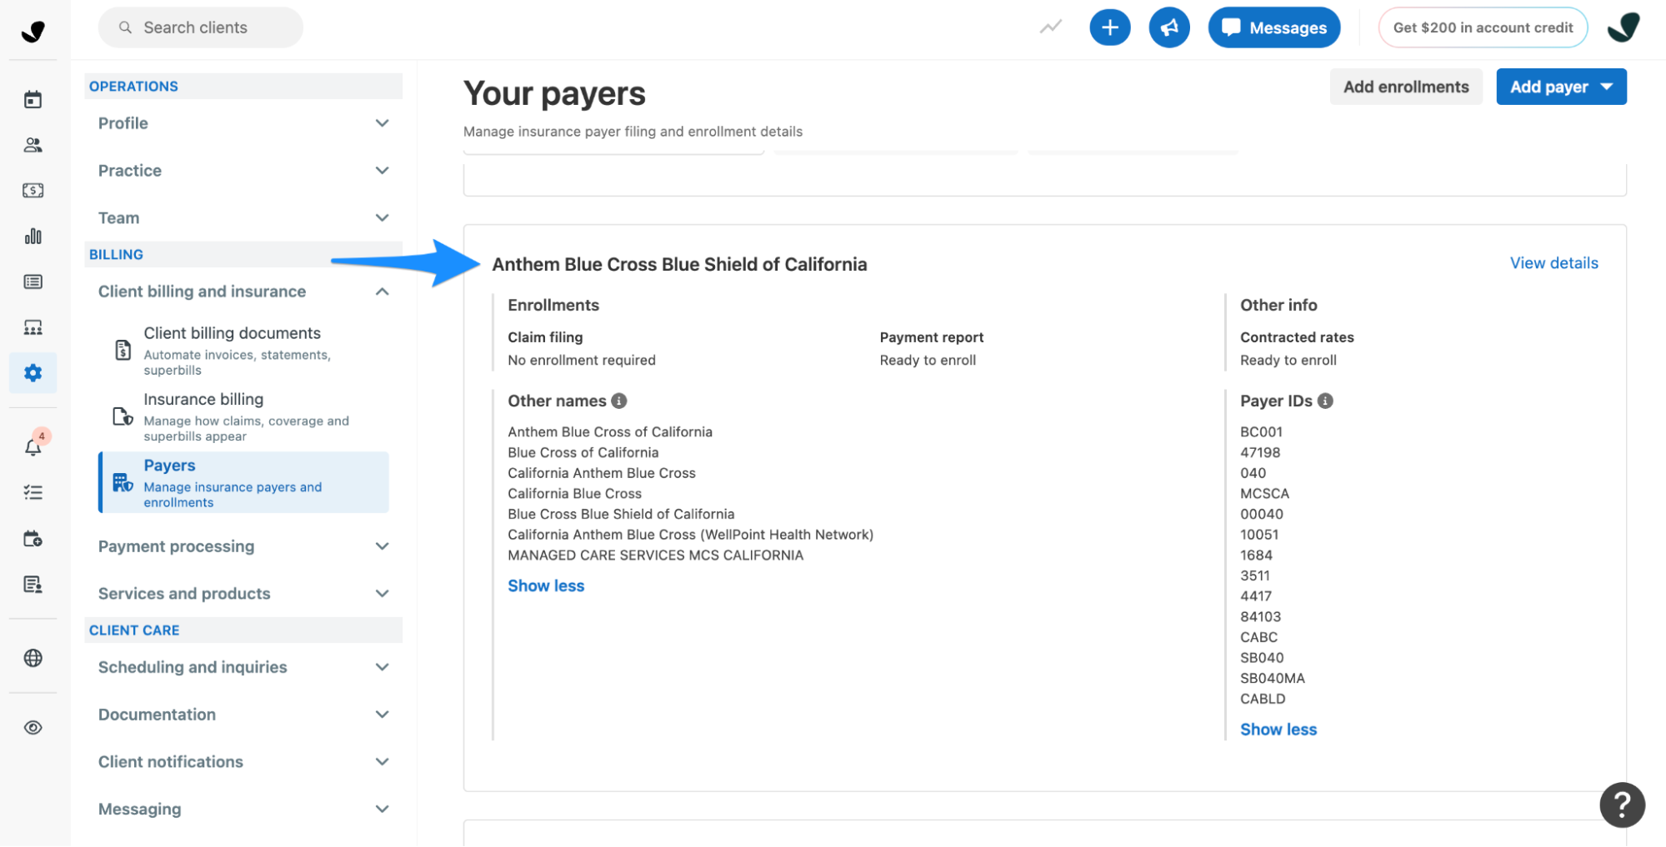The height and width of the screenshot is (847, 1666).
Task: Open the Clients people icon
Action: pyautogui.click(x=33, y=145)
